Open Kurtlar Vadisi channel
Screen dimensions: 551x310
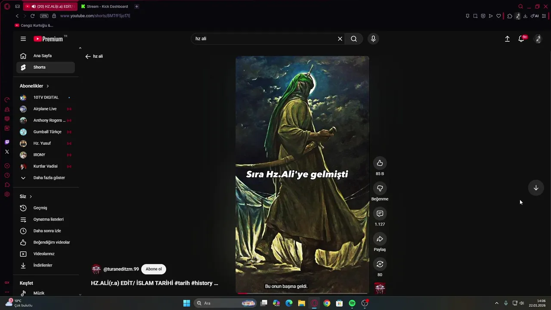46,166
